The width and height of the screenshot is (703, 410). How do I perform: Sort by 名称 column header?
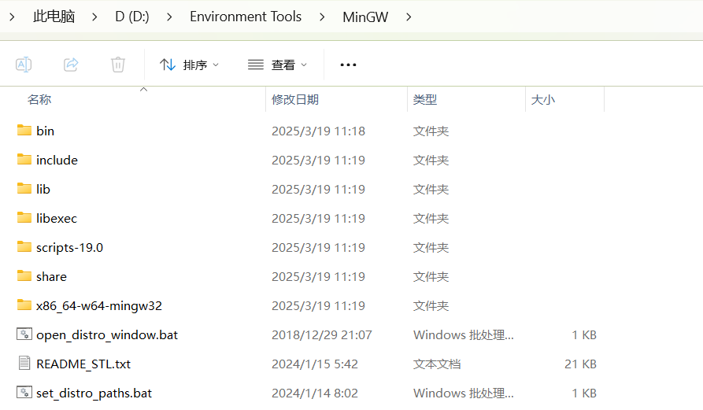[39, 100]
